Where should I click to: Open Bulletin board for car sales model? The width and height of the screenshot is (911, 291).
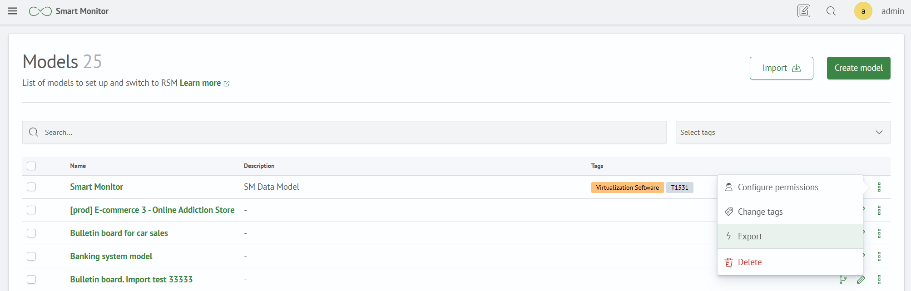pos(119,233)
